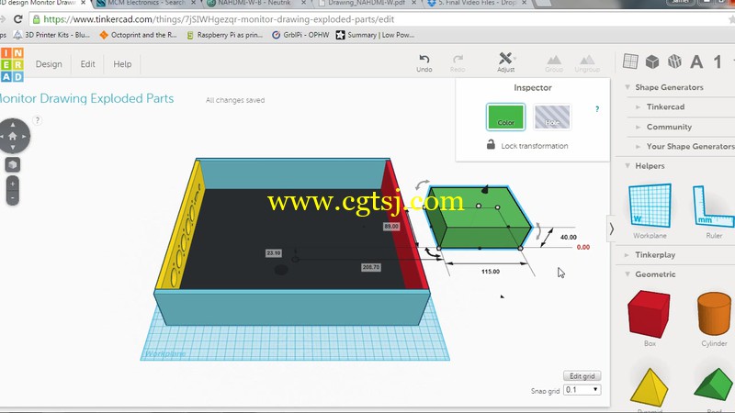This screenshot has height=413, width=735.
Task: Open Summary Low Pow... bookmark
Action: click(375, 35)
